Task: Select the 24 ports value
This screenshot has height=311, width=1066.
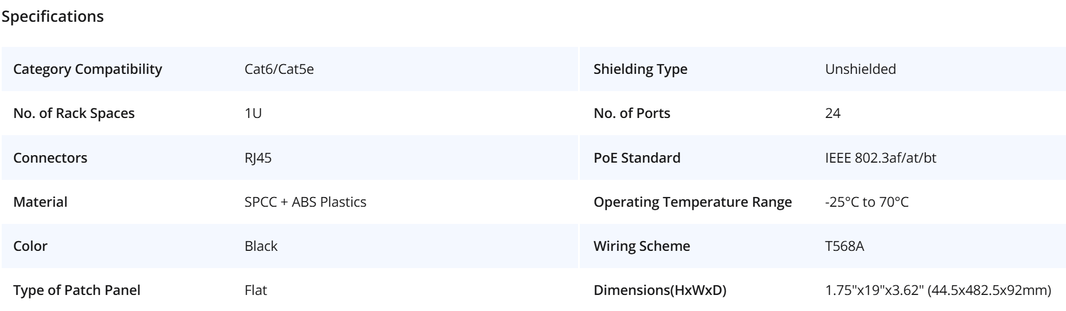Action: coord(833,113)
